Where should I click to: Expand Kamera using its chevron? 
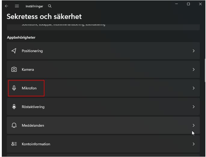coord(194,70)
